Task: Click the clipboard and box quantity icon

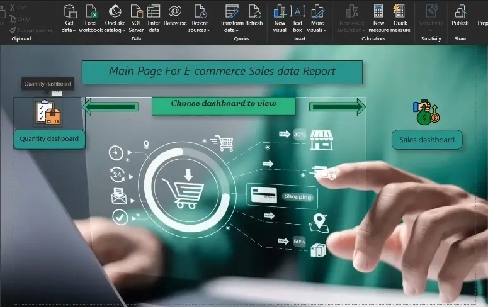Action: [48, 112]
